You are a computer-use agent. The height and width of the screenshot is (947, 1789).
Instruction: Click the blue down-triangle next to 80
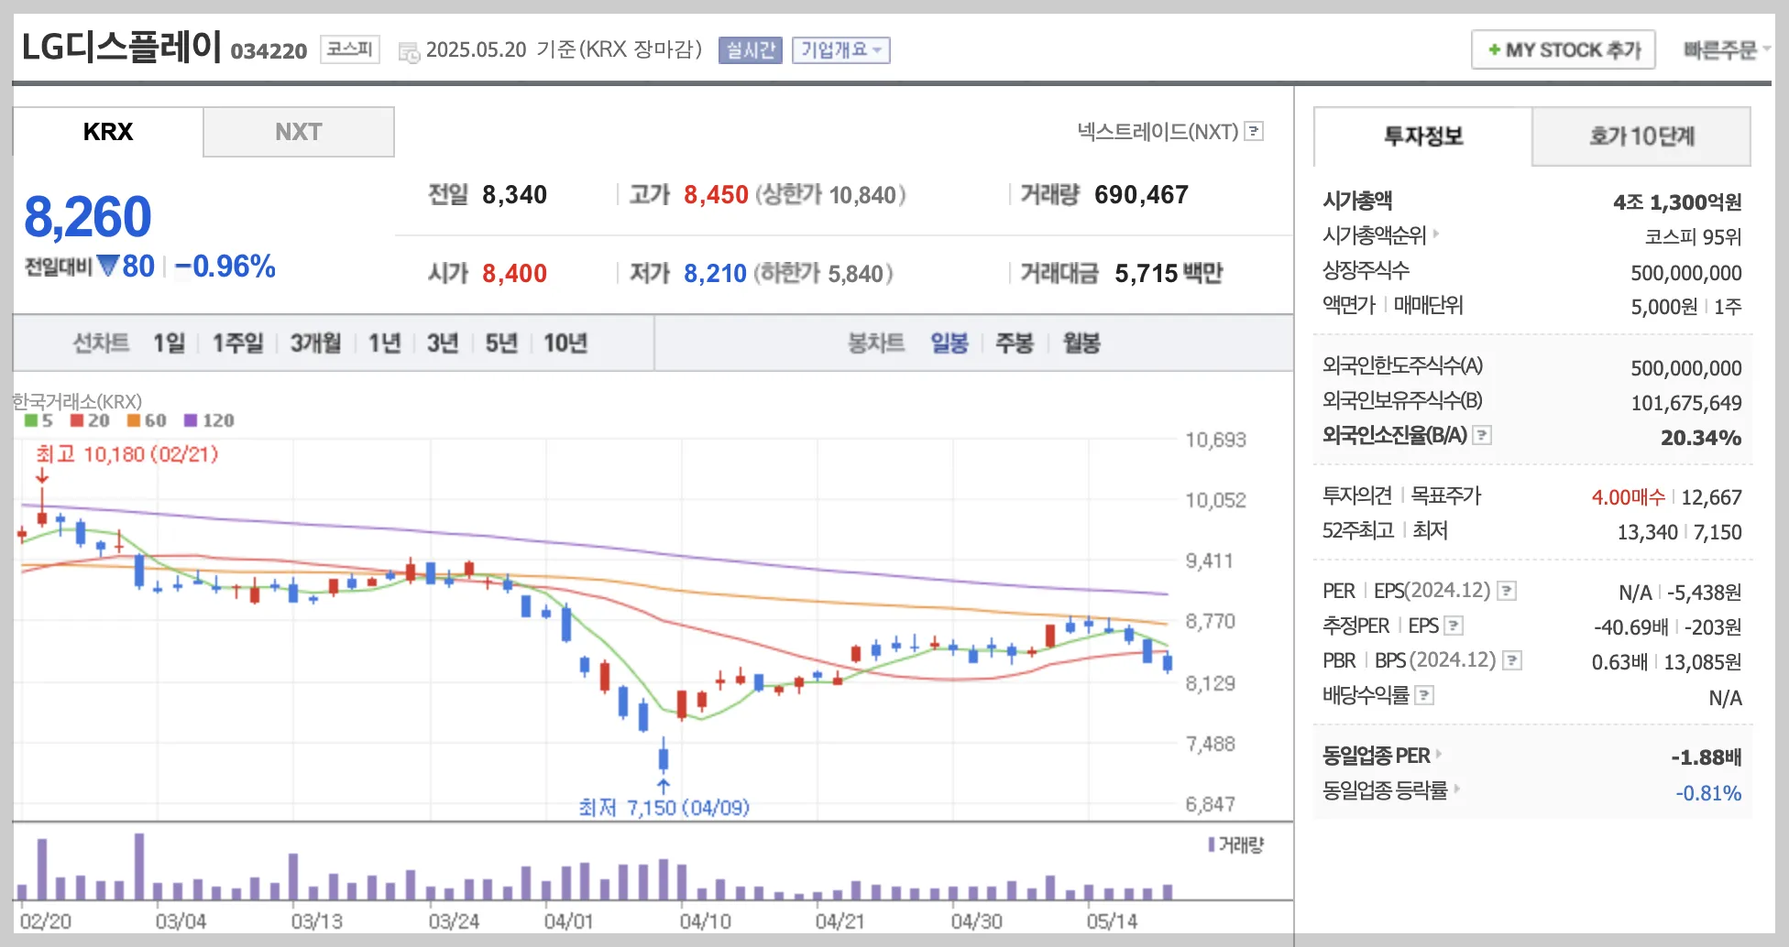[108, 267]
